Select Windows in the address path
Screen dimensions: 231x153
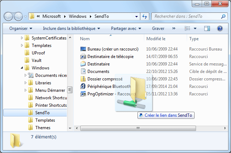[x=77, y=16]
